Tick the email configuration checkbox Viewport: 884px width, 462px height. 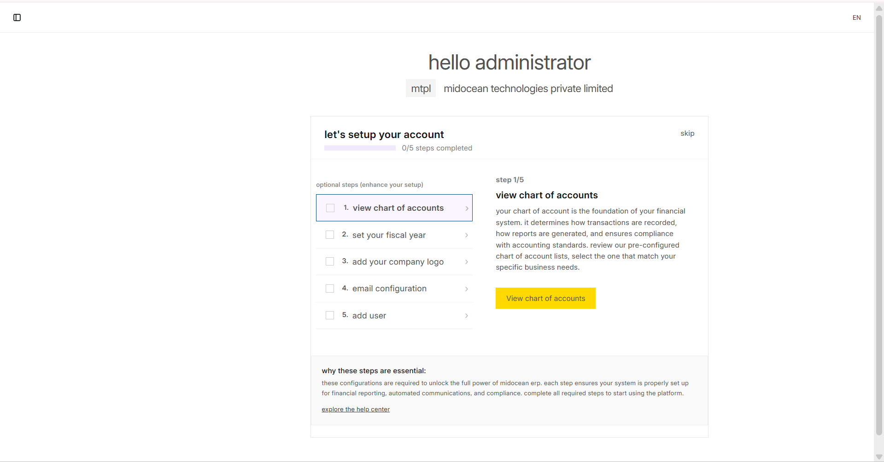(x=330, y=289)
